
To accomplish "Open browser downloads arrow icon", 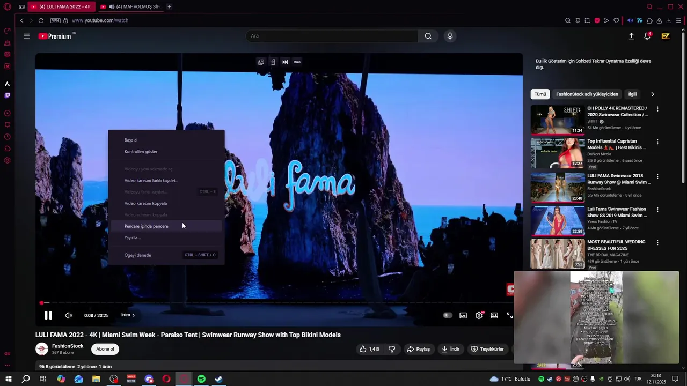I will (669, 20).
